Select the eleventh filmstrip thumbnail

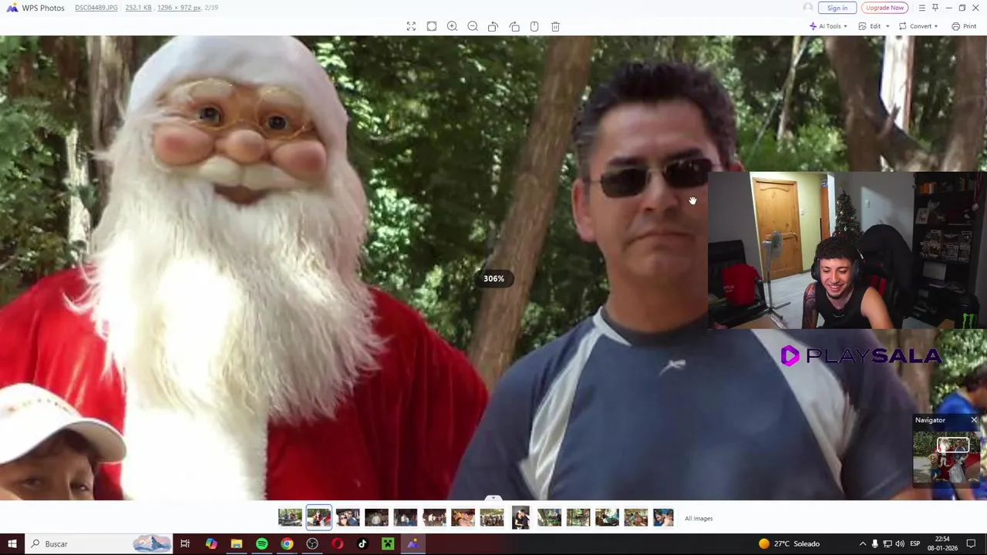tap(578, 517)
